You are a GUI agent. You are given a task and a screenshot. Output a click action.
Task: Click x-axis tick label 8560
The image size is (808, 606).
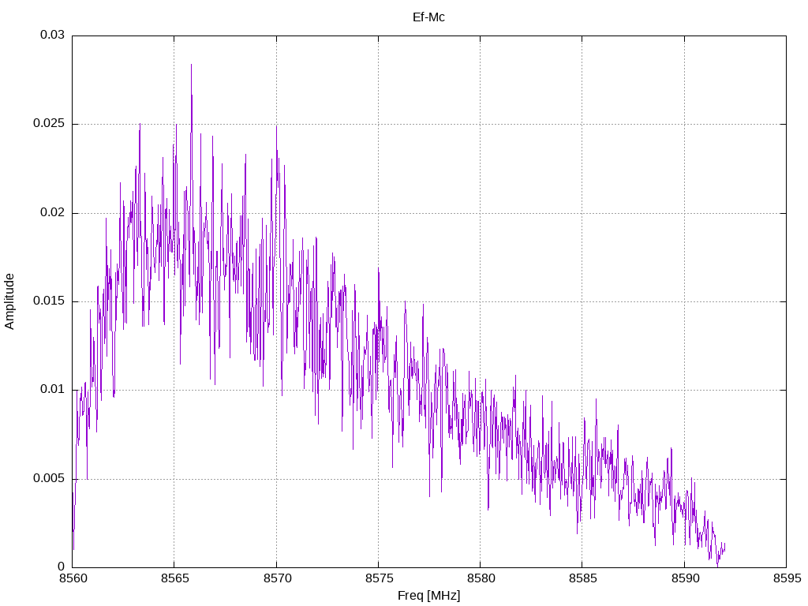point(72,578)
